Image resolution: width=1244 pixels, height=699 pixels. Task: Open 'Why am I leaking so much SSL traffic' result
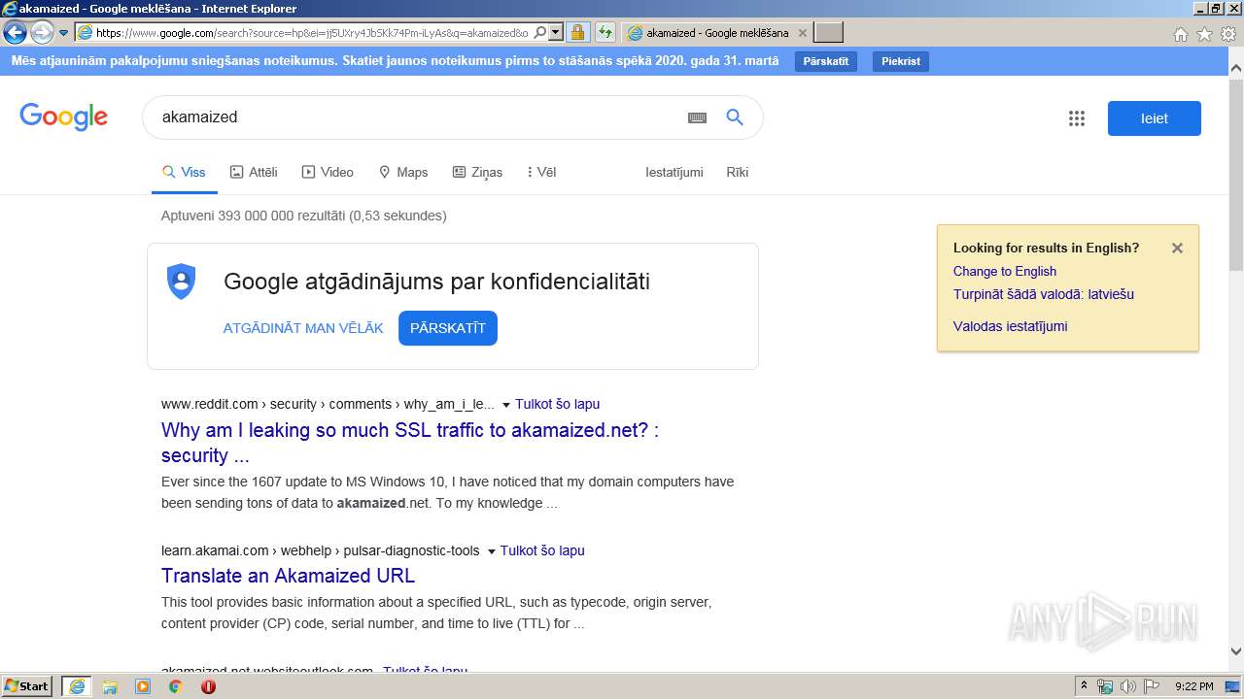[x=410, y=443]
